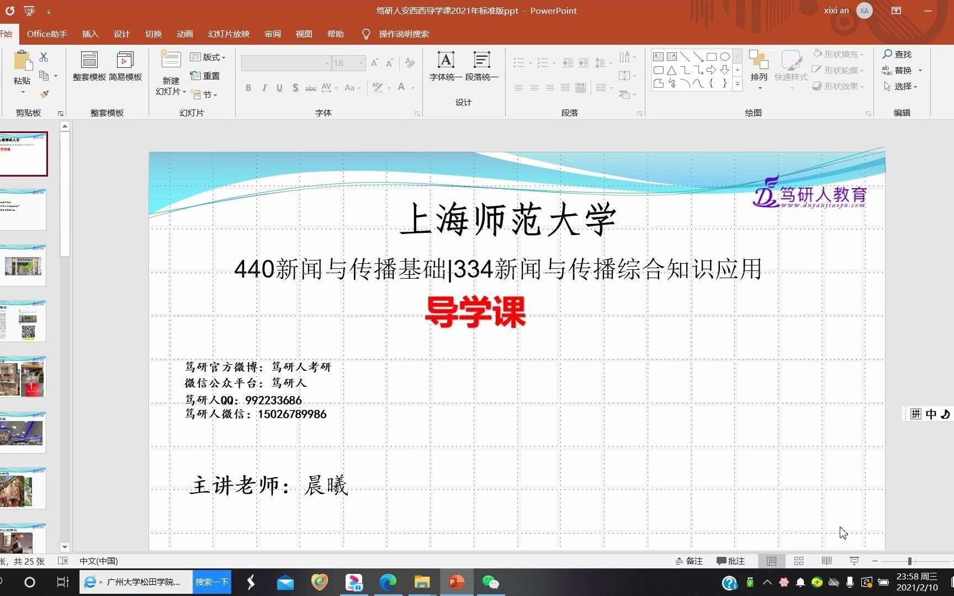Click the 段落统一 paragraph unify icon

point(481,60)
